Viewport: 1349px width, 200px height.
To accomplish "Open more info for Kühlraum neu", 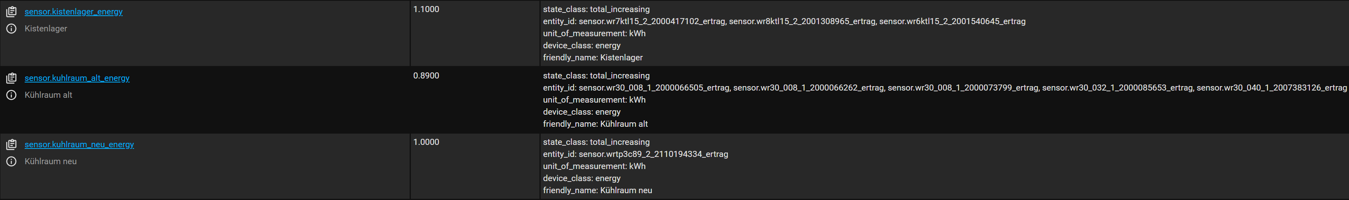I will [x=11, y=161].
